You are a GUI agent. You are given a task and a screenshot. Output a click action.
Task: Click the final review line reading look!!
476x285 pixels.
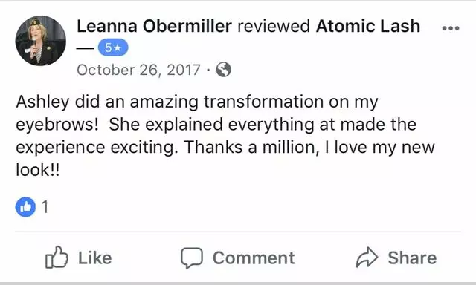coord(38,170)
